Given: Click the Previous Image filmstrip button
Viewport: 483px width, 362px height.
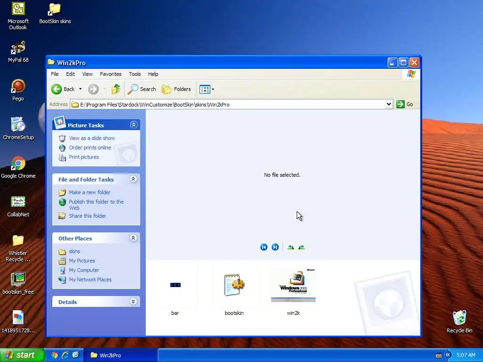Looking at the screenshot, I should (264, 247).
